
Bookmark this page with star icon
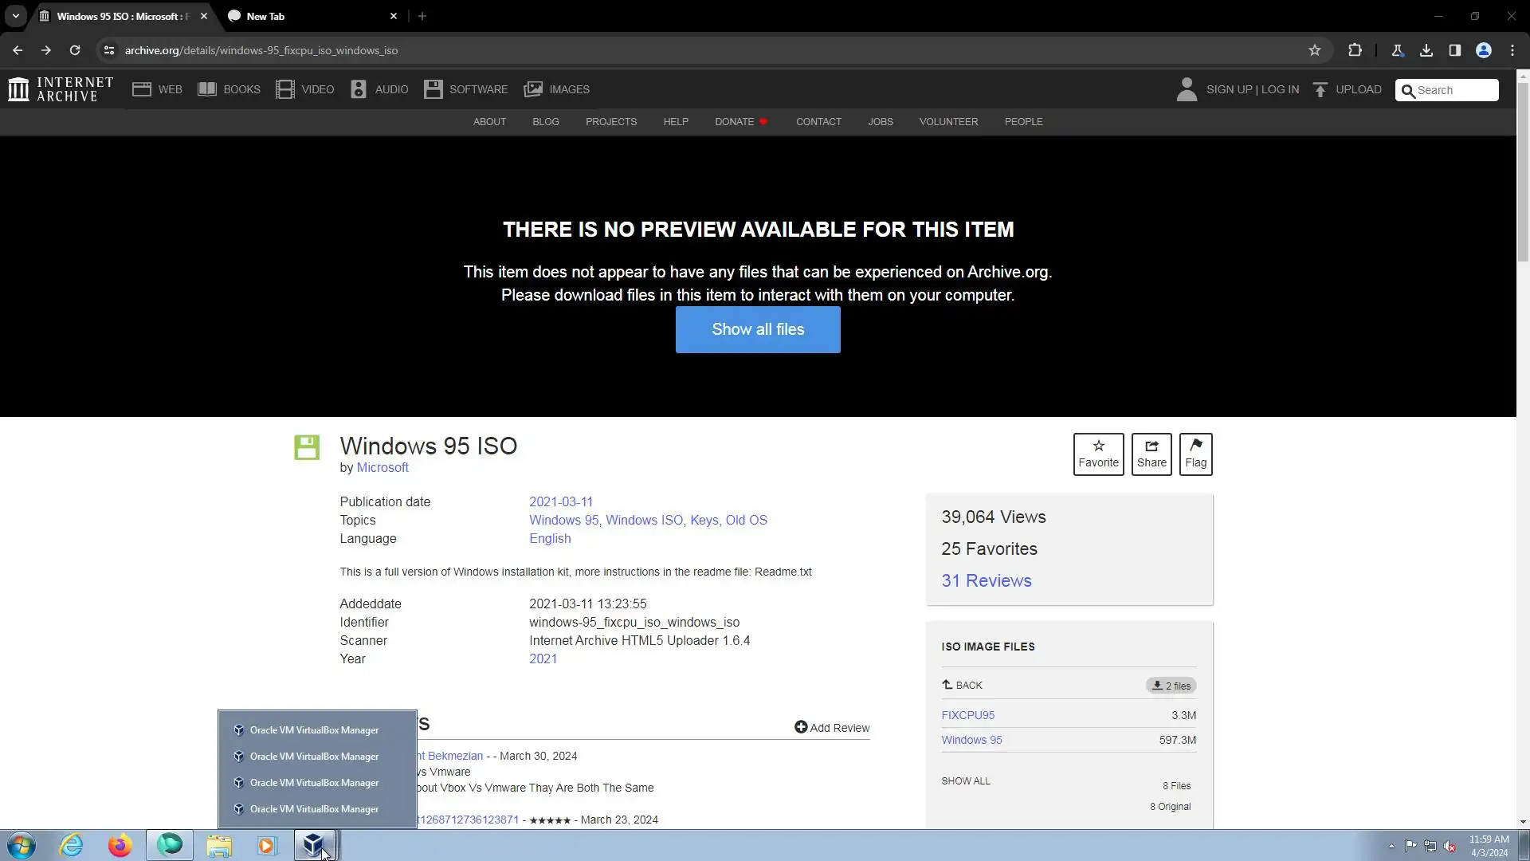pos(1314,50)
